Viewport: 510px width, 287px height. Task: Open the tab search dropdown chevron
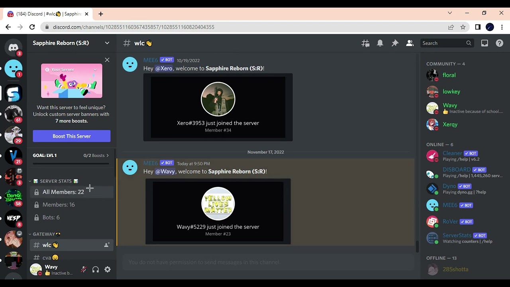(x=450, y=13)
